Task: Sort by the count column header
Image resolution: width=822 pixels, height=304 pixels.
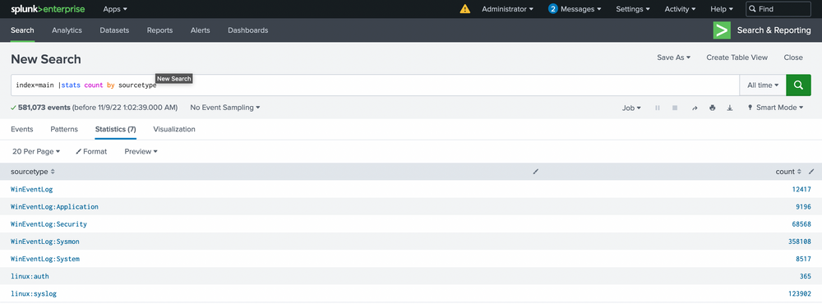Action: point(788,172)
